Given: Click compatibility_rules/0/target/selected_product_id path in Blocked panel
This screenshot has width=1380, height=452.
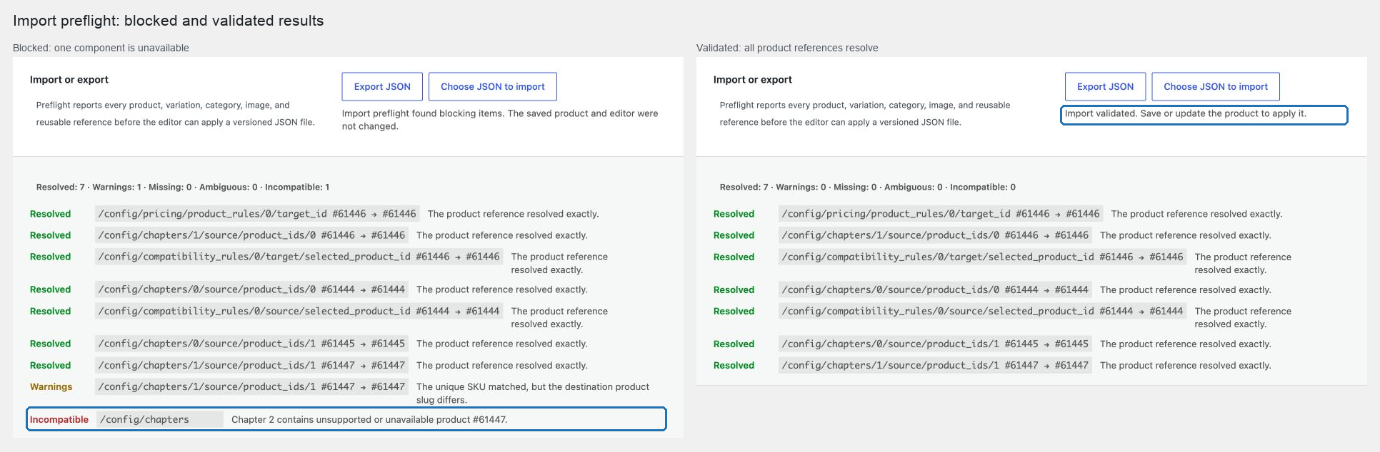Looking at the screenshot, I should click(x=299, y=257).
